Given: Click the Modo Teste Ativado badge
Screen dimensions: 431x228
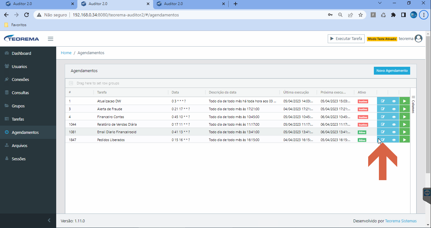Looking at the screenshot, I should 382,39.
